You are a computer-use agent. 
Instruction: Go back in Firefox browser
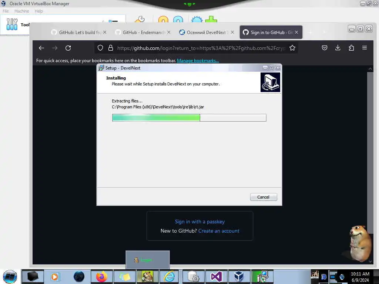coord(41,48)
